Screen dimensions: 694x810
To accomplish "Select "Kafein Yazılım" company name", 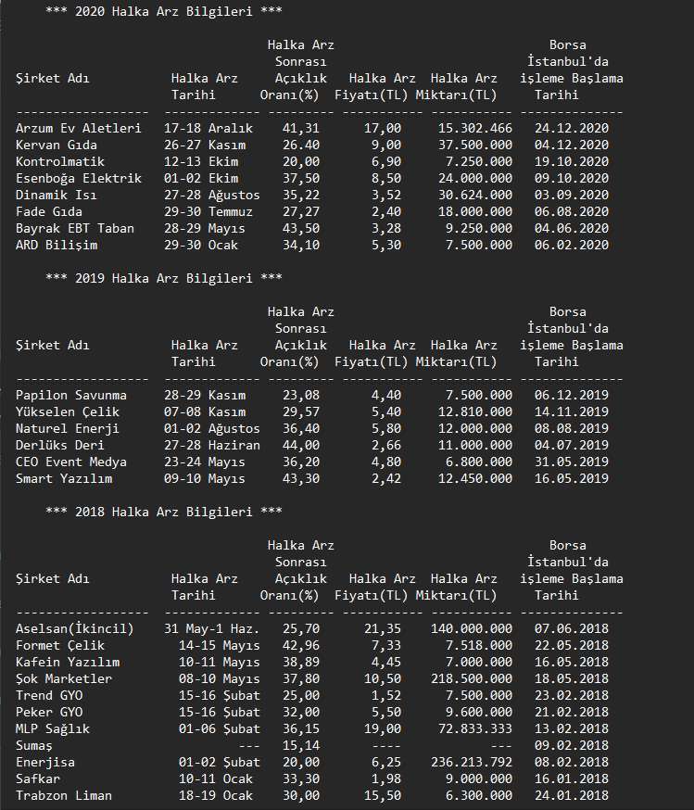I will pyautogui.click(x=68, y=662).
